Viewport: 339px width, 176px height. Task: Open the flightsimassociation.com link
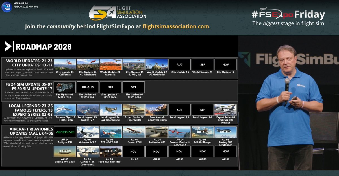point(176,27)
